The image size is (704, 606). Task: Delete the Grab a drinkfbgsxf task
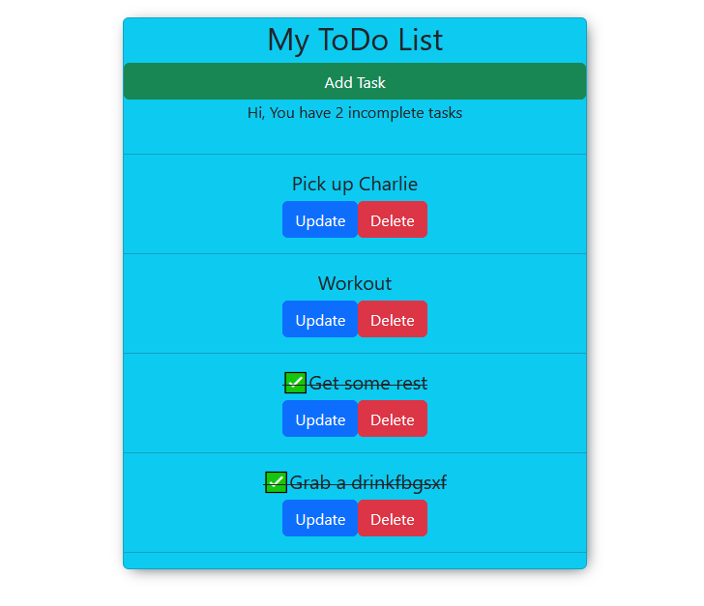click(392, 519)
